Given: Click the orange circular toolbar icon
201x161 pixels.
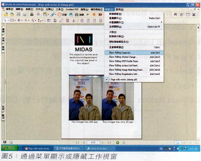Looking at the screenshot, I should [94, 14].
